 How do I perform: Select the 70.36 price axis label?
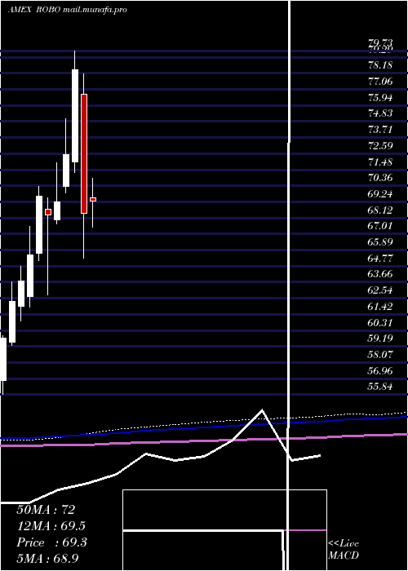coord(380,178)
